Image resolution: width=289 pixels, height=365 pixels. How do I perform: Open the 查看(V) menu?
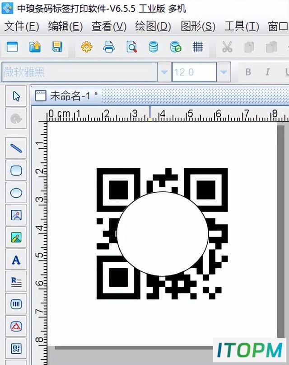[x=109, y=26]
